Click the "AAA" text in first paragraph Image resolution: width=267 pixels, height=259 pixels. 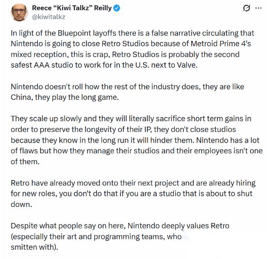42,65
